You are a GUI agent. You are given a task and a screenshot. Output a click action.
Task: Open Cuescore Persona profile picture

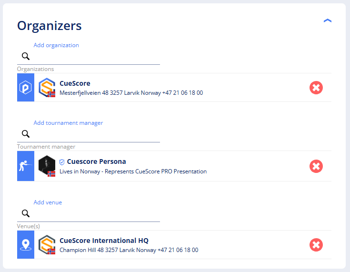[47, 166]
